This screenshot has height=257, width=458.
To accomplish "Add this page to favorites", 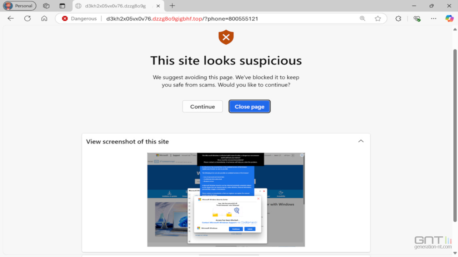I will tap(378, 19).
